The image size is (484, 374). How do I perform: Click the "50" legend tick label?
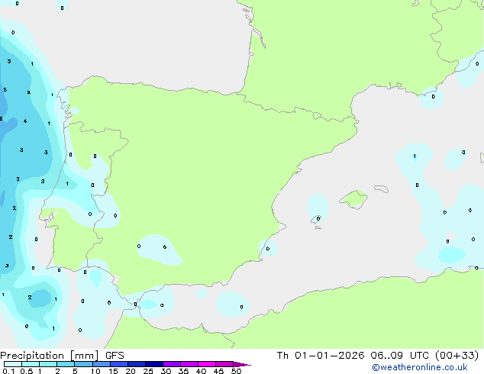pyautogui.click(x=237, y=371)
